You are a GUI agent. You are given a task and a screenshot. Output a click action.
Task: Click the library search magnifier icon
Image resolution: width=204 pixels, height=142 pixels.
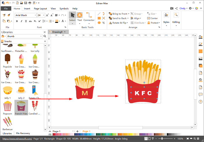pyautogui.click(x=45, y=36)
